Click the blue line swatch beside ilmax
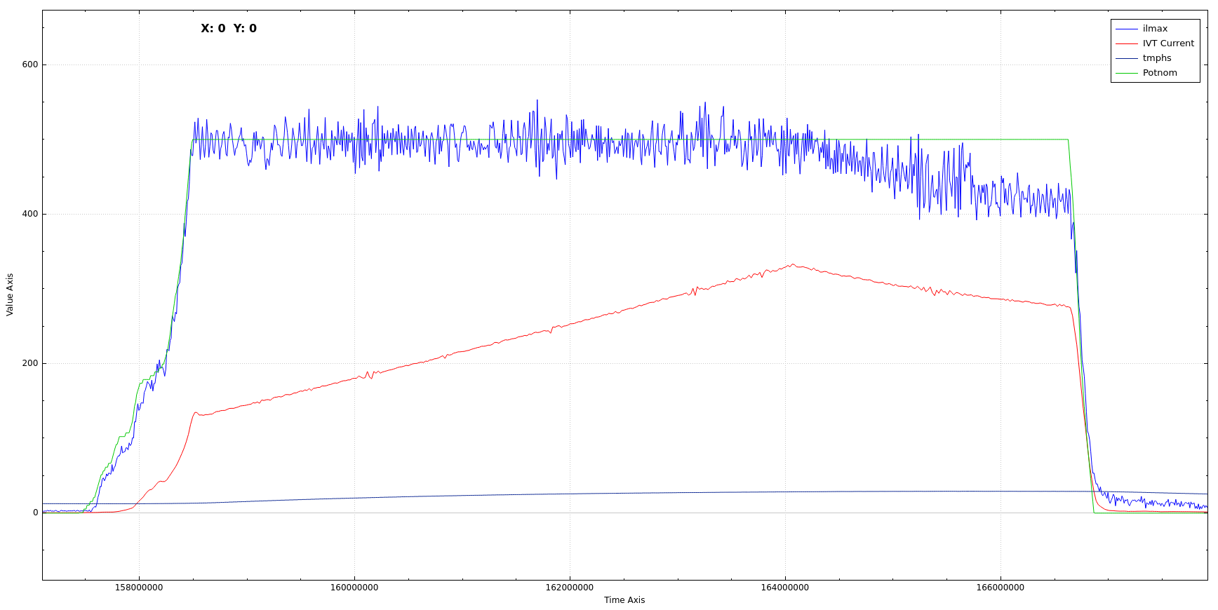The width and height of the screenshot is (1218, 610). coord(1126,29)
